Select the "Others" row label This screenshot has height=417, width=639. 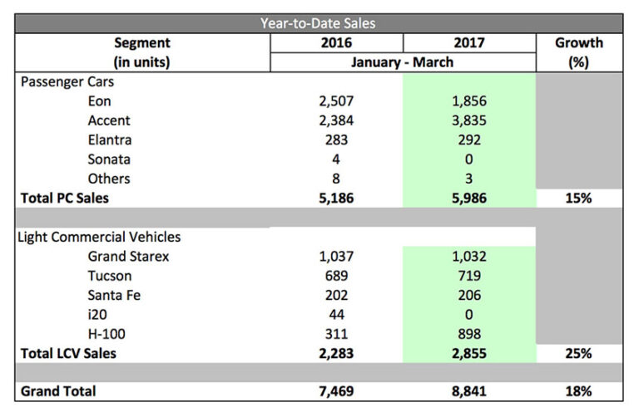109,179
